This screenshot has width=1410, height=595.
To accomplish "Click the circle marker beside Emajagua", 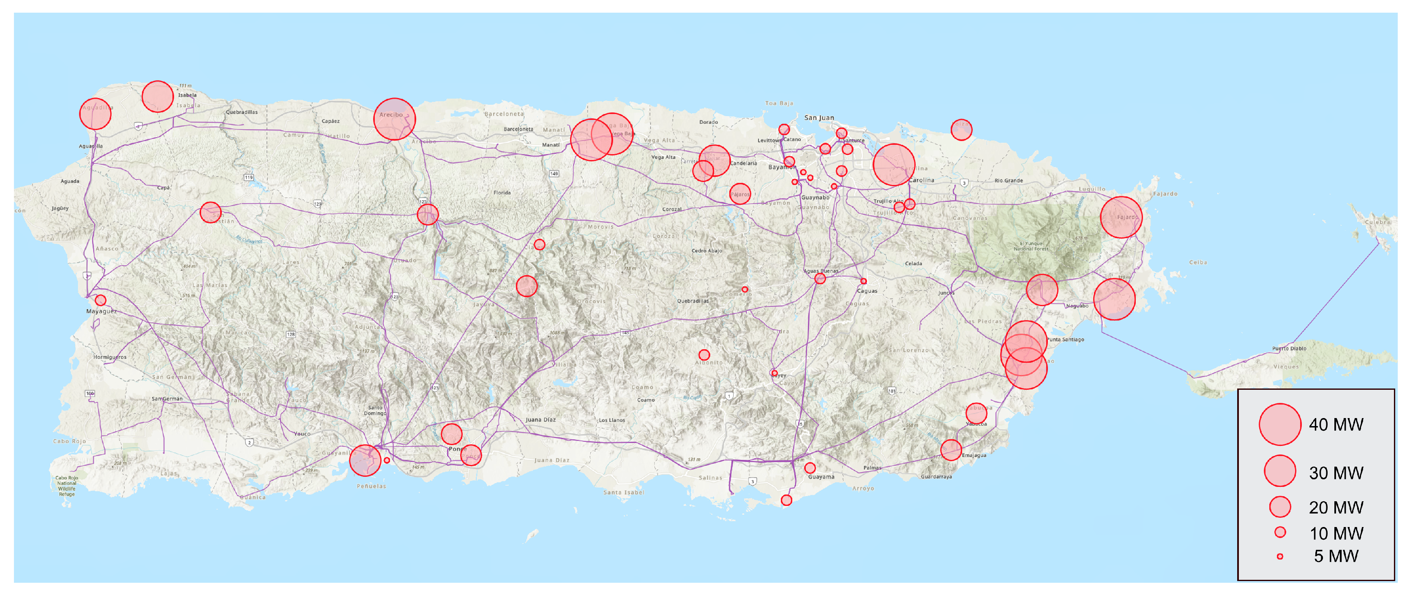I will [x=951, y=450].
